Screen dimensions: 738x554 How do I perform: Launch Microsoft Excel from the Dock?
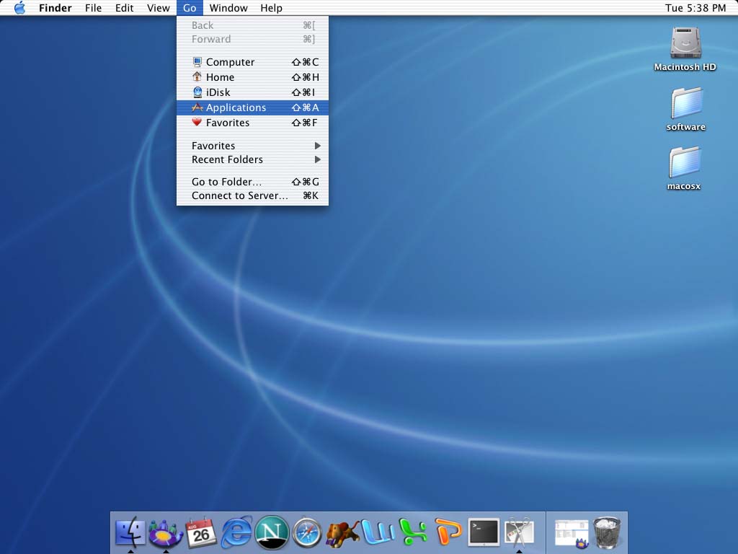point(412,533)
